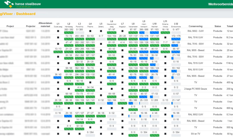
Task: Click the '265 / 265' value cell
Action: click(79, 49)
